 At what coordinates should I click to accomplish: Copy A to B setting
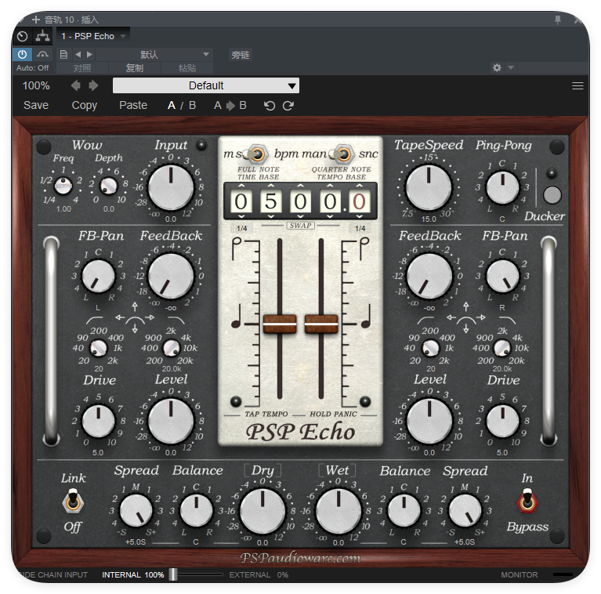[x=230, y=105]
